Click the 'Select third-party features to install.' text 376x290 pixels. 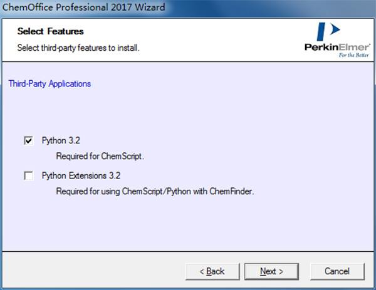click(78, 48)
